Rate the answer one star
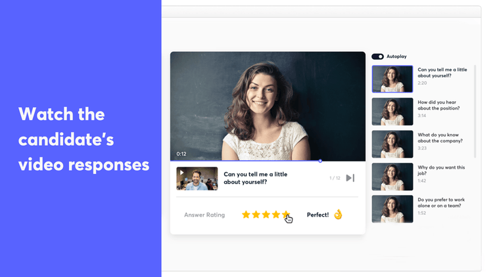 tap(246, 215)
